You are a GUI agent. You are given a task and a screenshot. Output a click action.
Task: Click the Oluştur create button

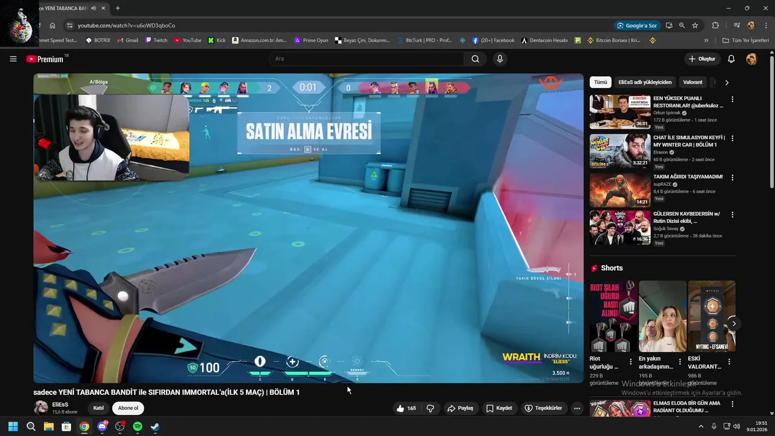702,59
